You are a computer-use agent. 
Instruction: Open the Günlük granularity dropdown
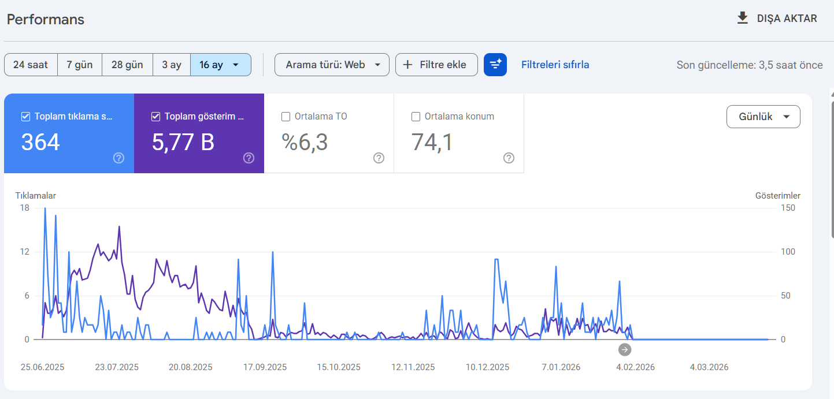click(763, 117)
